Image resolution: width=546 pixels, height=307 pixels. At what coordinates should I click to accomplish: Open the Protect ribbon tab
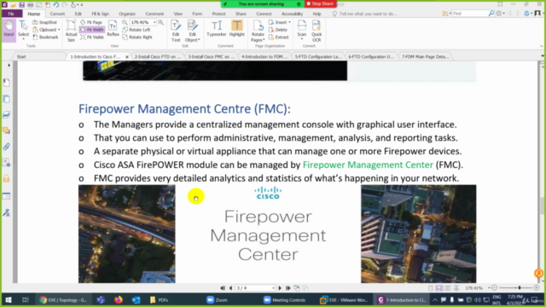pos(218,14)
